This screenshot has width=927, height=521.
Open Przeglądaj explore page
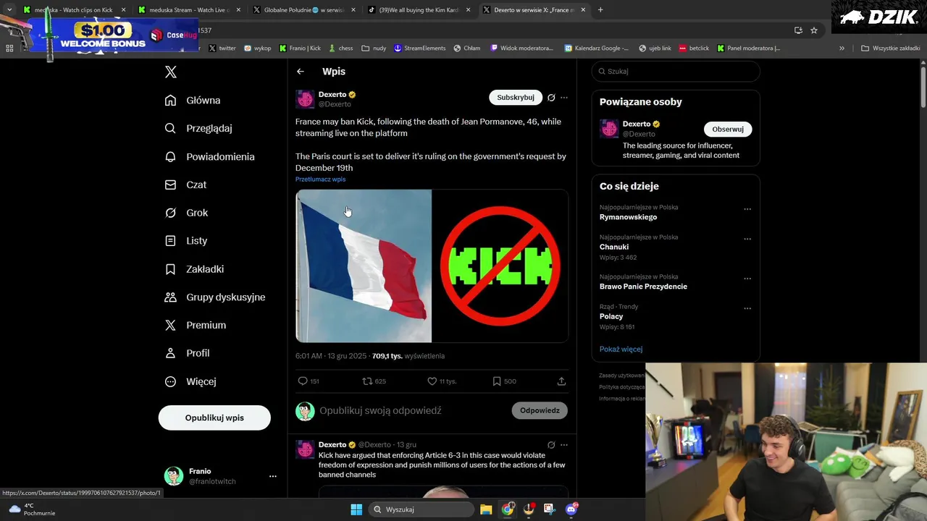(198, 128)
